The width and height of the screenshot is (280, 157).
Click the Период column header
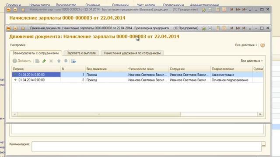(36, 69)
